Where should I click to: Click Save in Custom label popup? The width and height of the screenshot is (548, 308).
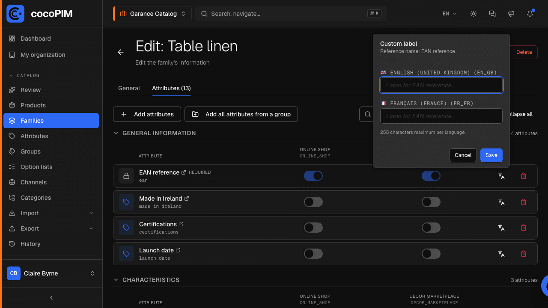[491, 155]
